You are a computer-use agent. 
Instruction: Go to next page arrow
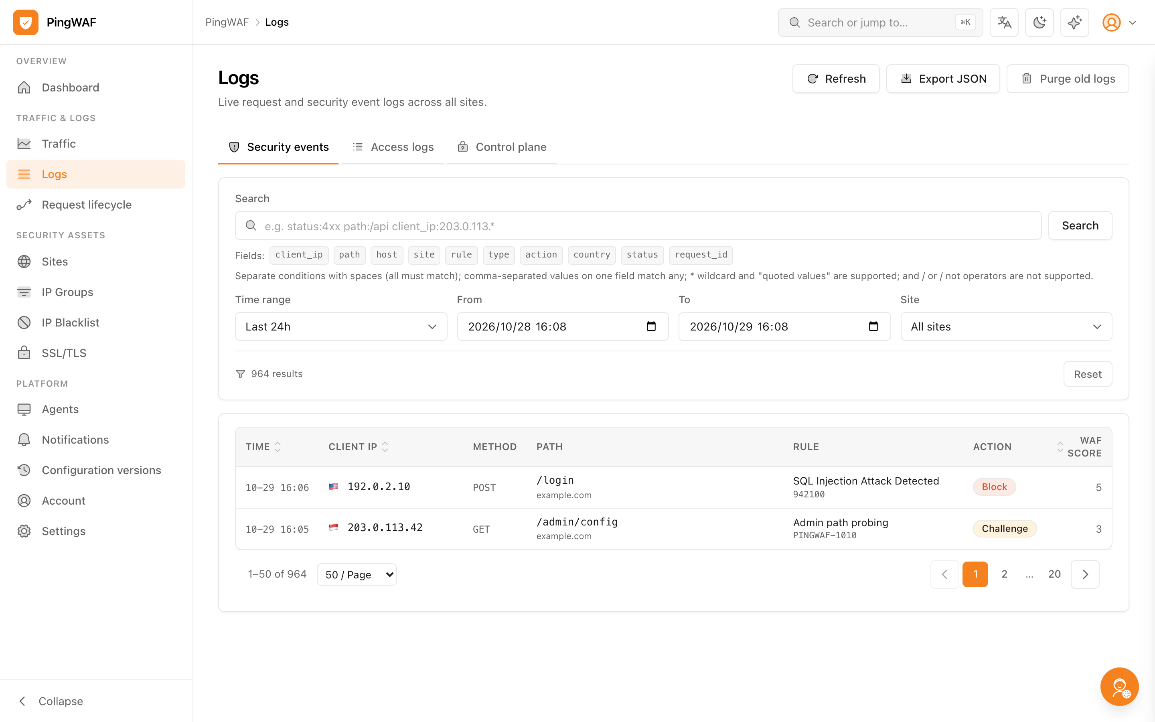point(1085,574)
